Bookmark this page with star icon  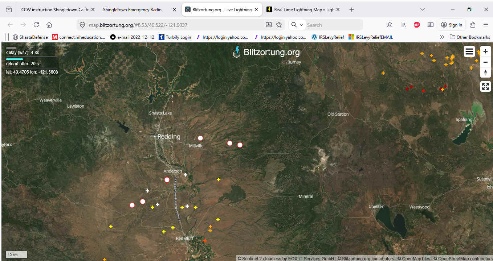[279, 25]
